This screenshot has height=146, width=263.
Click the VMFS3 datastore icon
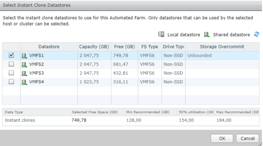[x=25, y=72]
